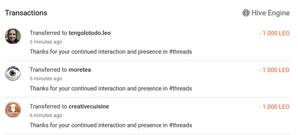
Task: Click the memo text under tengolotodo.leo transfer
Action: [x=111, y=52]
